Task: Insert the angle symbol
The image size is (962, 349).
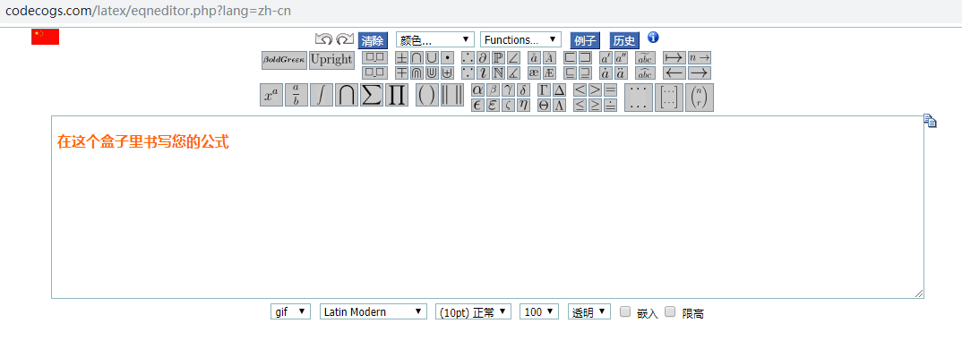Action: [513, 57]
